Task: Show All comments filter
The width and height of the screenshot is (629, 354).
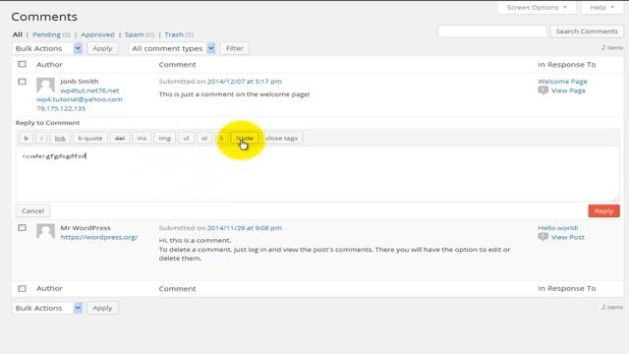Action: [x=18, y=34]
